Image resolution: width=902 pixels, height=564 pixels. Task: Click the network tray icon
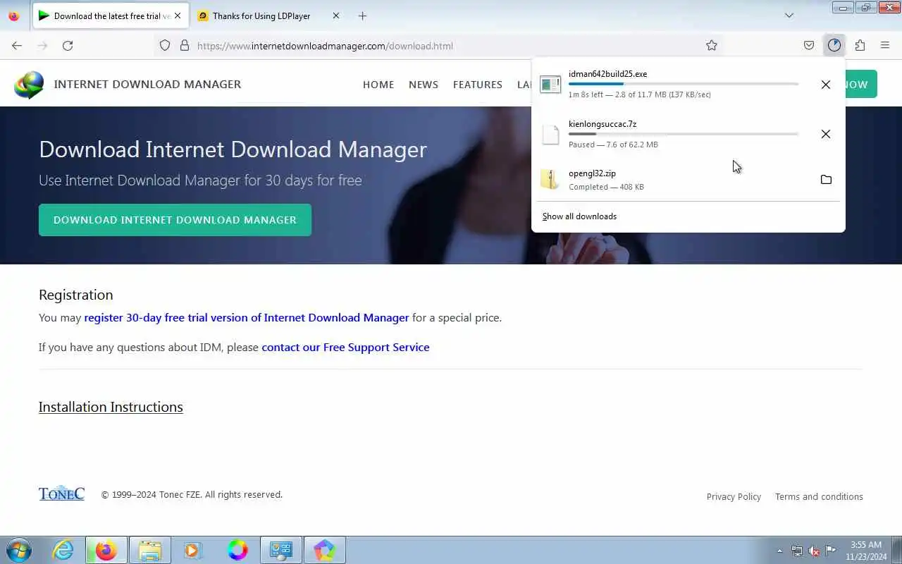tap(797, 551)
